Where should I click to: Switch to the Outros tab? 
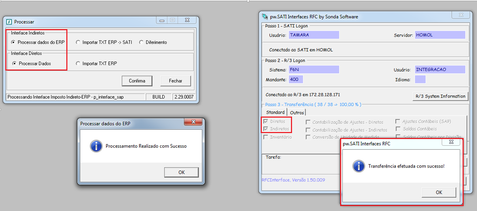[297, 113]
